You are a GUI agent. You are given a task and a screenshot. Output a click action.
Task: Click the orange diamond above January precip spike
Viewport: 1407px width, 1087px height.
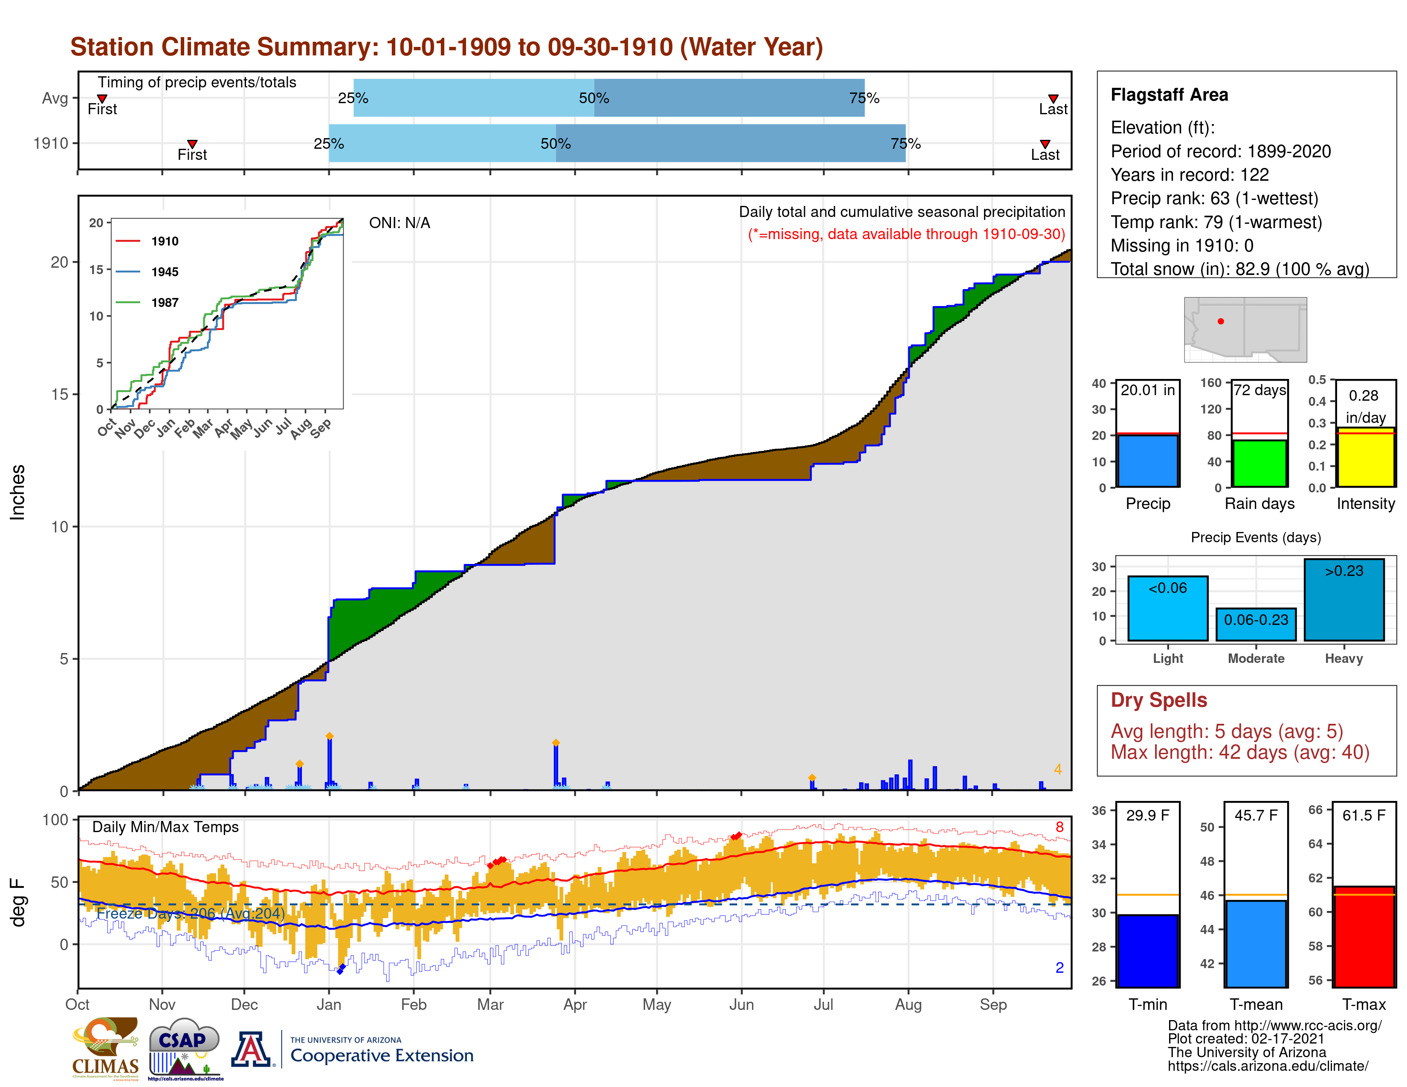[x=329, y=736]
